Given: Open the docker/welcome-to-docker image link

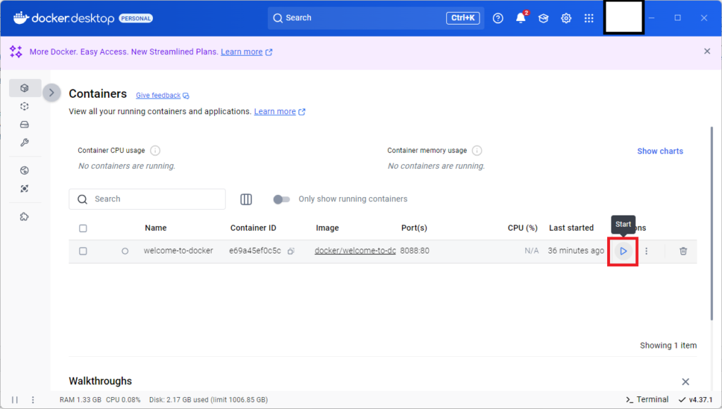Looking at the screenshot, I should tap(355, 251).
